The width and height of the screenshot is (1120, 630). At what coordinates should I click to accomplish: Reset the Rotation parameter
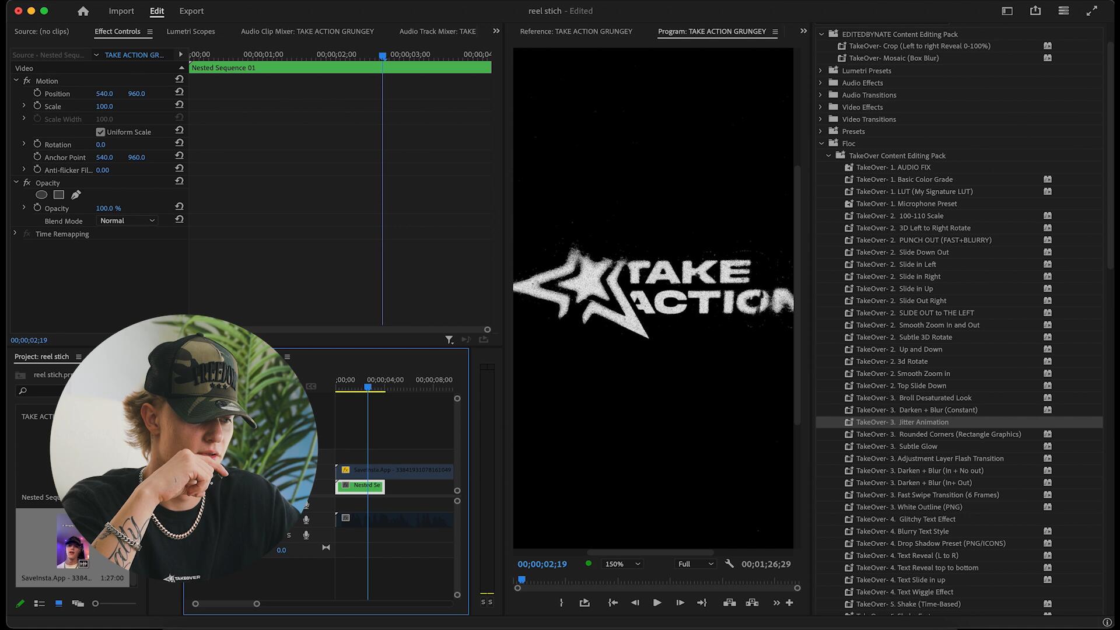tap(180, 143)
